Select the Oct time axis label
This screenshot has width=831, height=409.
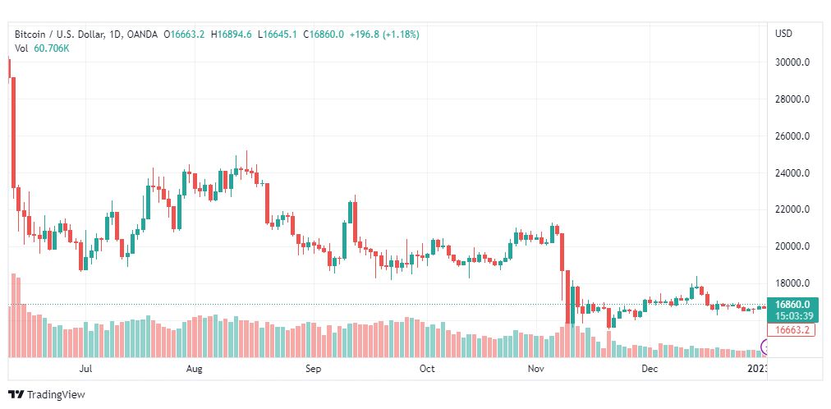[426, 370]
